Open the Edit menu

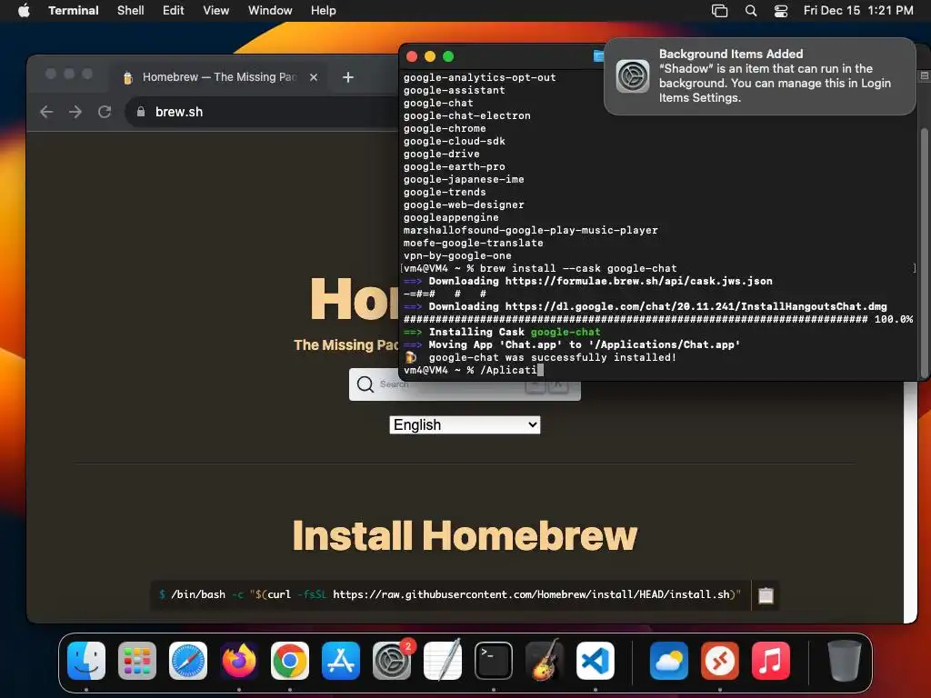(174, 10)
